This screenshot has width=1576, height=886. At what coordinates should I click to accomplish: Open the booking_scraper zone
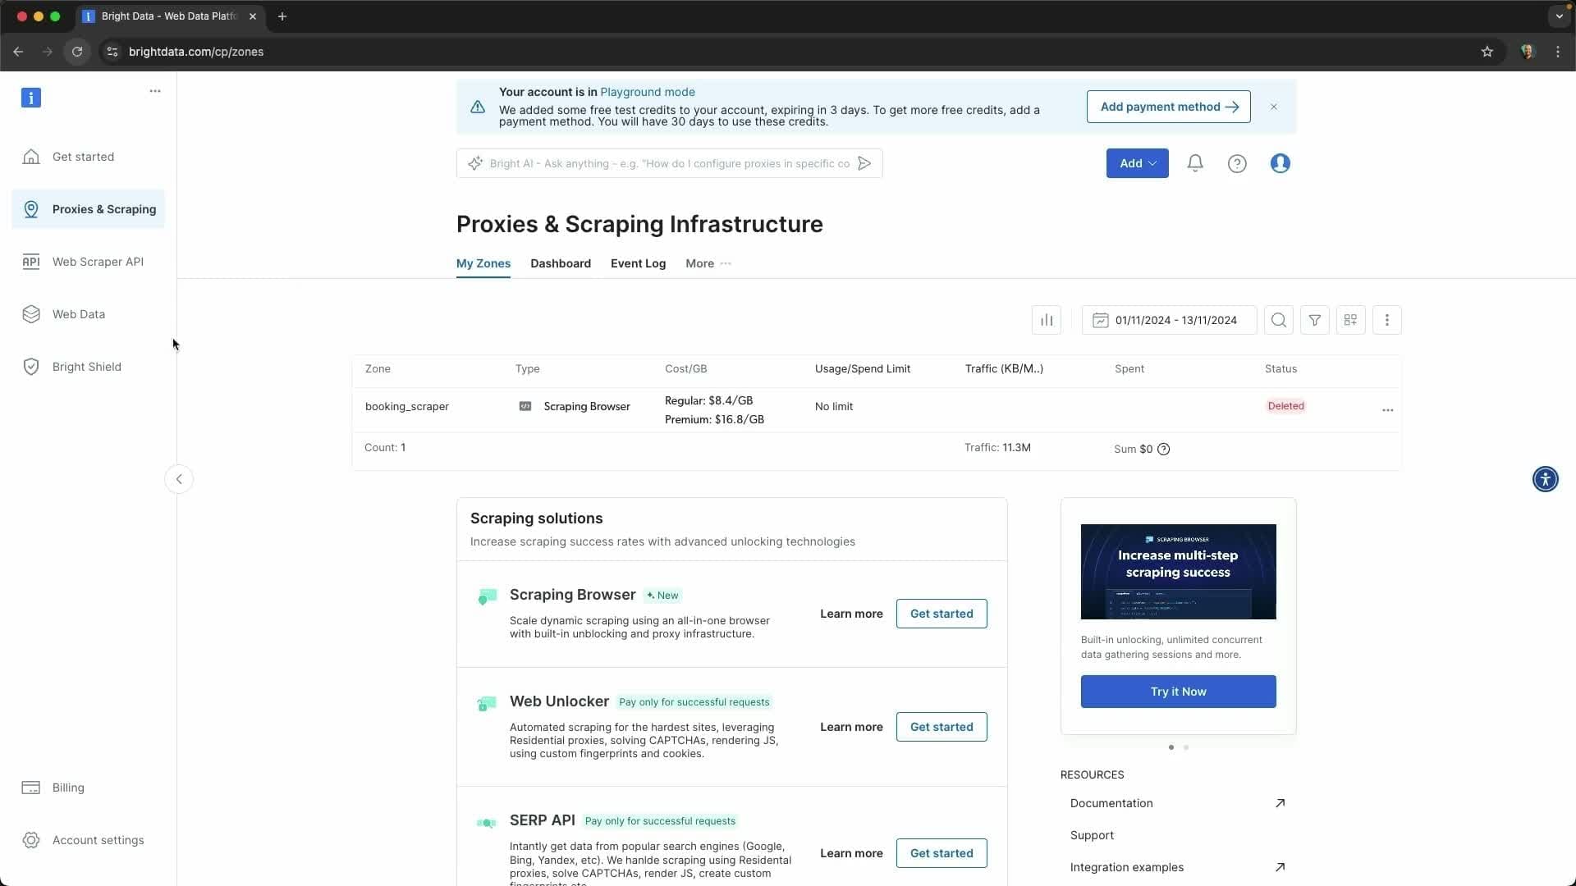(x=407, y=407)
